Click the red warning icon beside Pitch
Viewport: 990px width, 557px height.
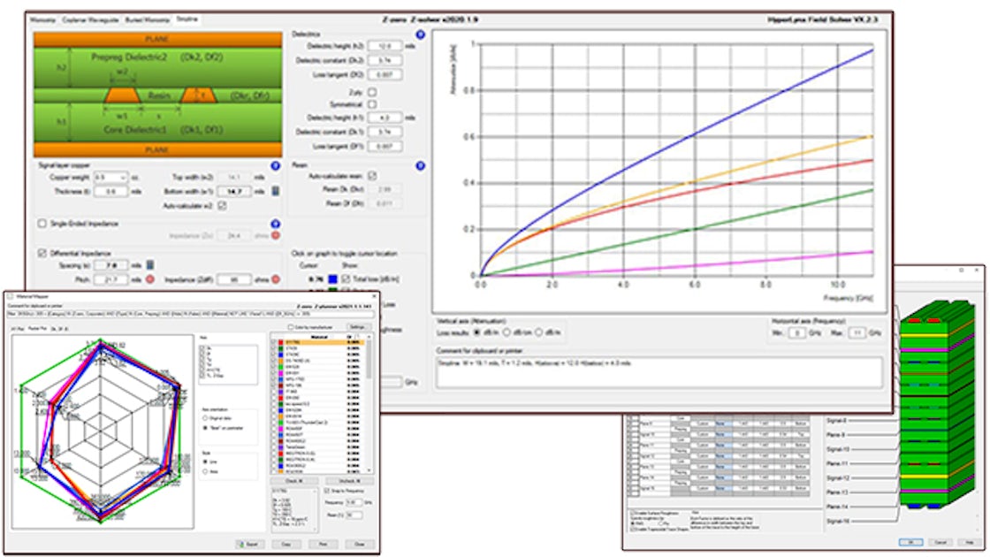pos(150,279)
